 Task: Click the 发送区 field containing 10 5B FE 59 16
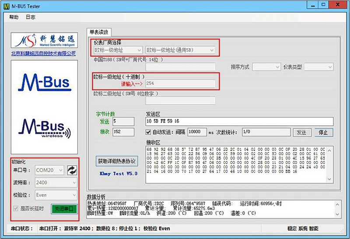[x=239, y=121]
